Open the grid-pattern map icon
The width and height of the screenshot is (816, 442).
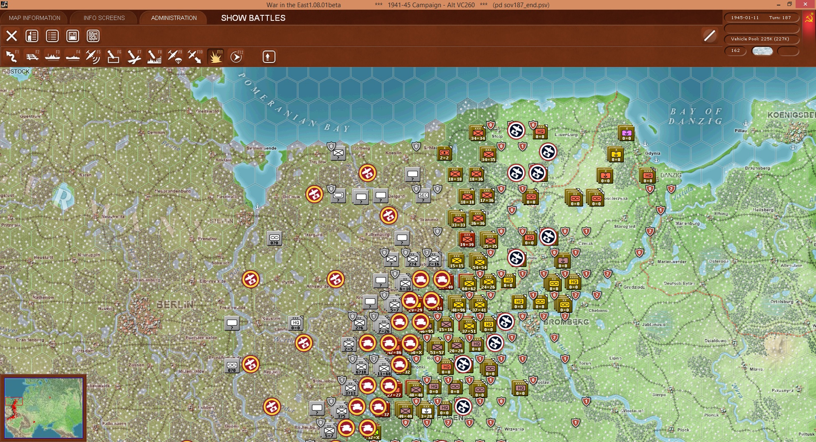pyautogui.click(x=93, y=36)
